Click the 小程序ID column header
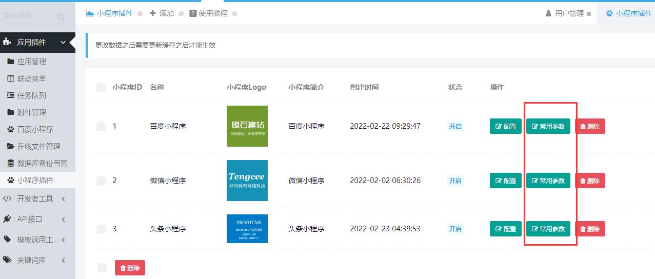The width and height of the screenshot is (655, 279). click(127, 87)
